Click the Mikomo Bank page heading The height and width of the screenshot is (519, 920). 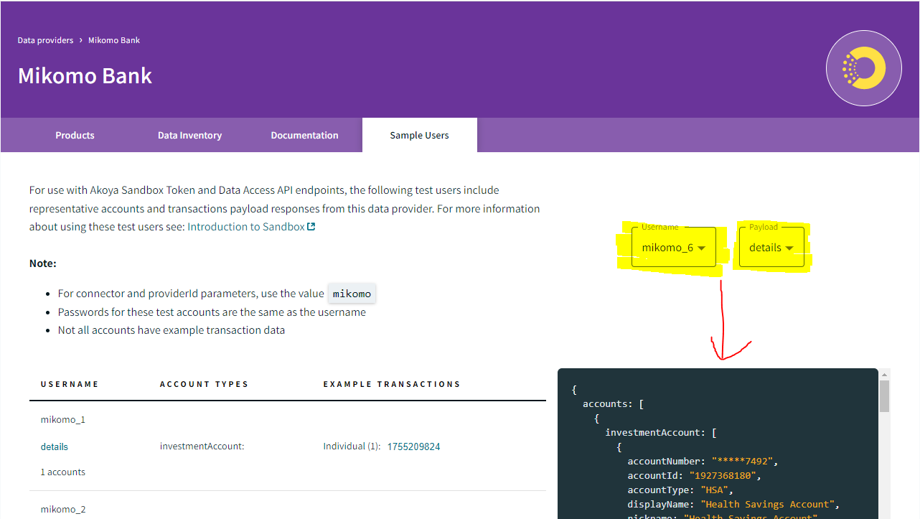85,75
